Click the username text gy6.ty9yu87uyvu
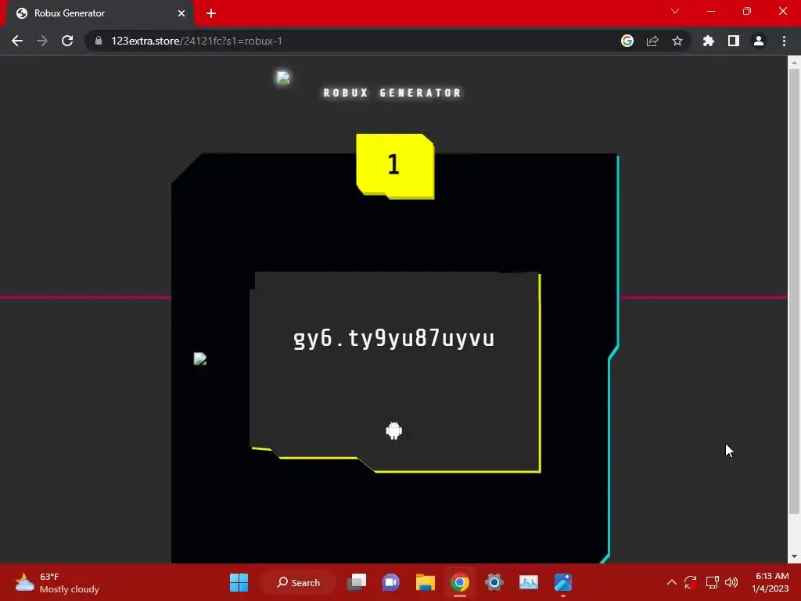 coord(394,339)
